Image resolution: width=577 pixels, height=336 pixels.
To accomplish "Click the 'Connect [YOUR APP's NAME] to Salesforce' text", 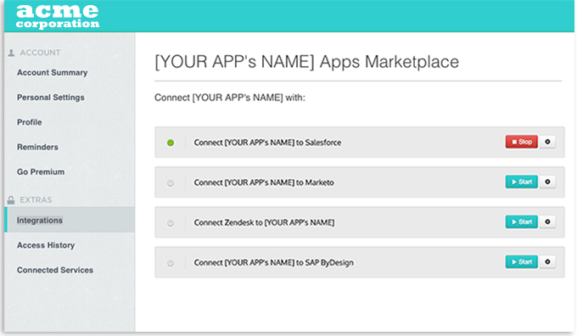I will [x=267, y=143].
